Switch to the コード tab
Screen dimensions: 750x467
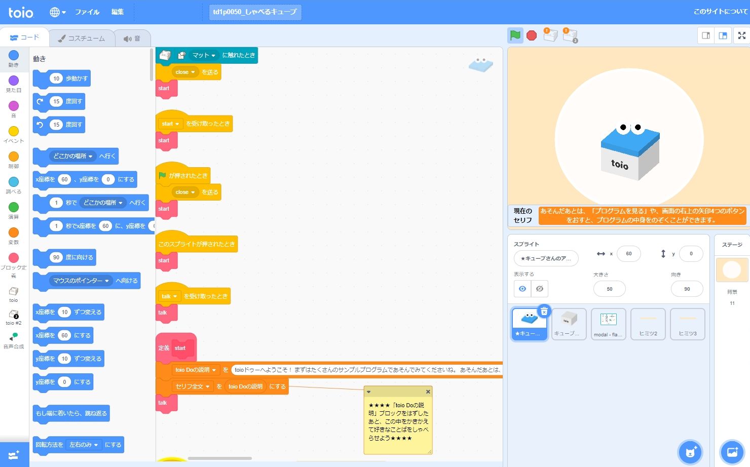point(24,37)
